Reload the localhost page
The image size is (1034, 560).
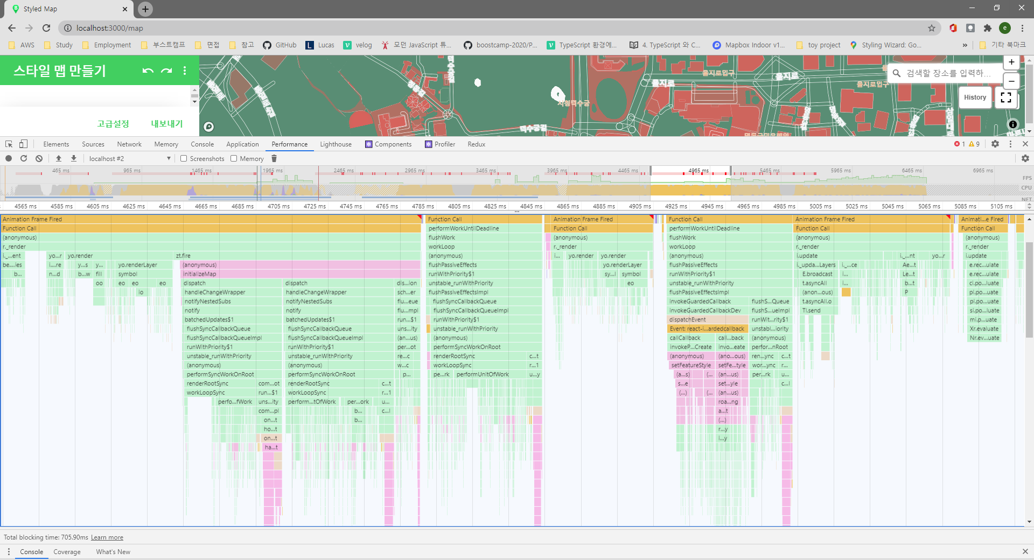46,28
